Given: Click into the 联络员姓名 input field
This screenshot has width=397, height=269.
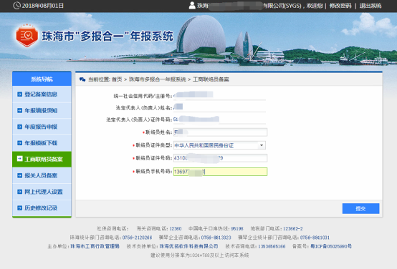Looking at the screenshot, I should [220, 132].
